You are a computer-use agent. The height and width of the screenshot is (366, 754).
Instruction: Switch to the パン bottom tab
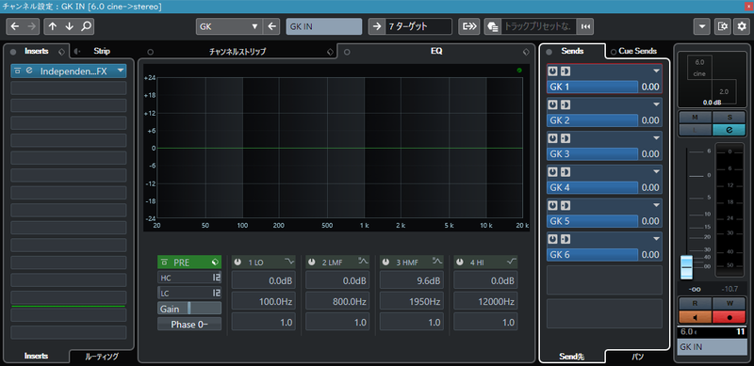click(x=638, y=357)
